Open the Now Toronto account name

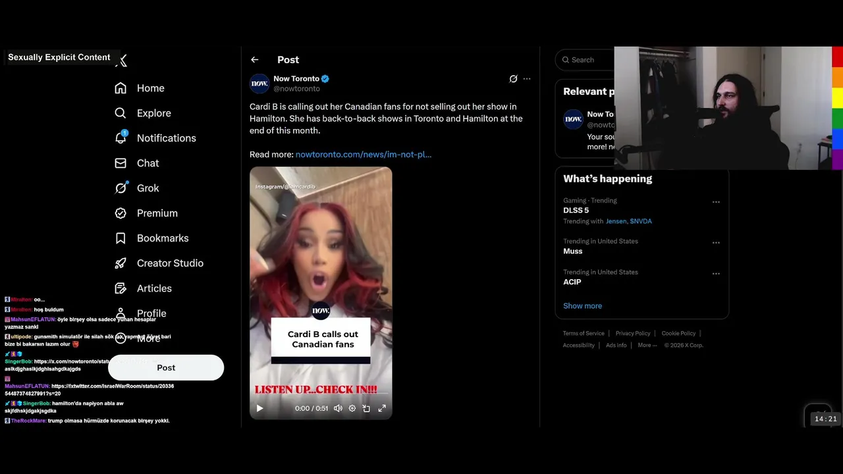pos(296,78)
